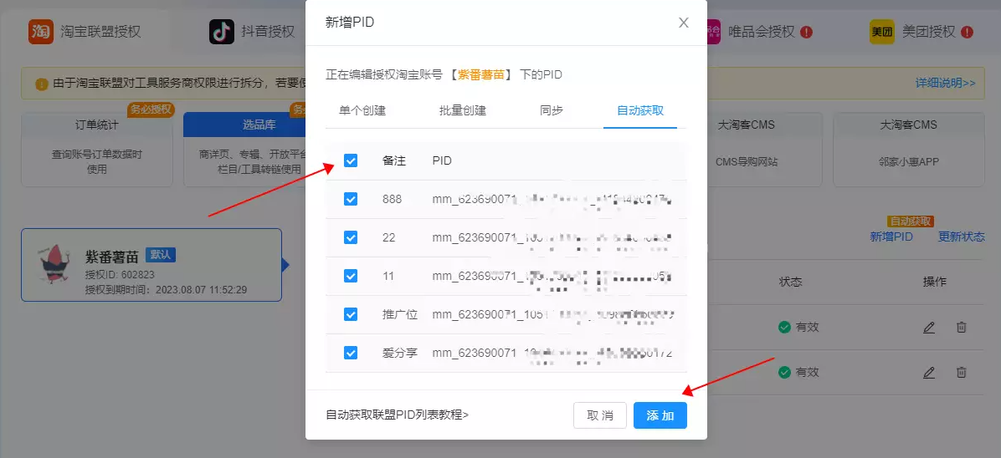Uncheck the checkbox for 推广位 row
1001x458 pixels.
point(351,314)
